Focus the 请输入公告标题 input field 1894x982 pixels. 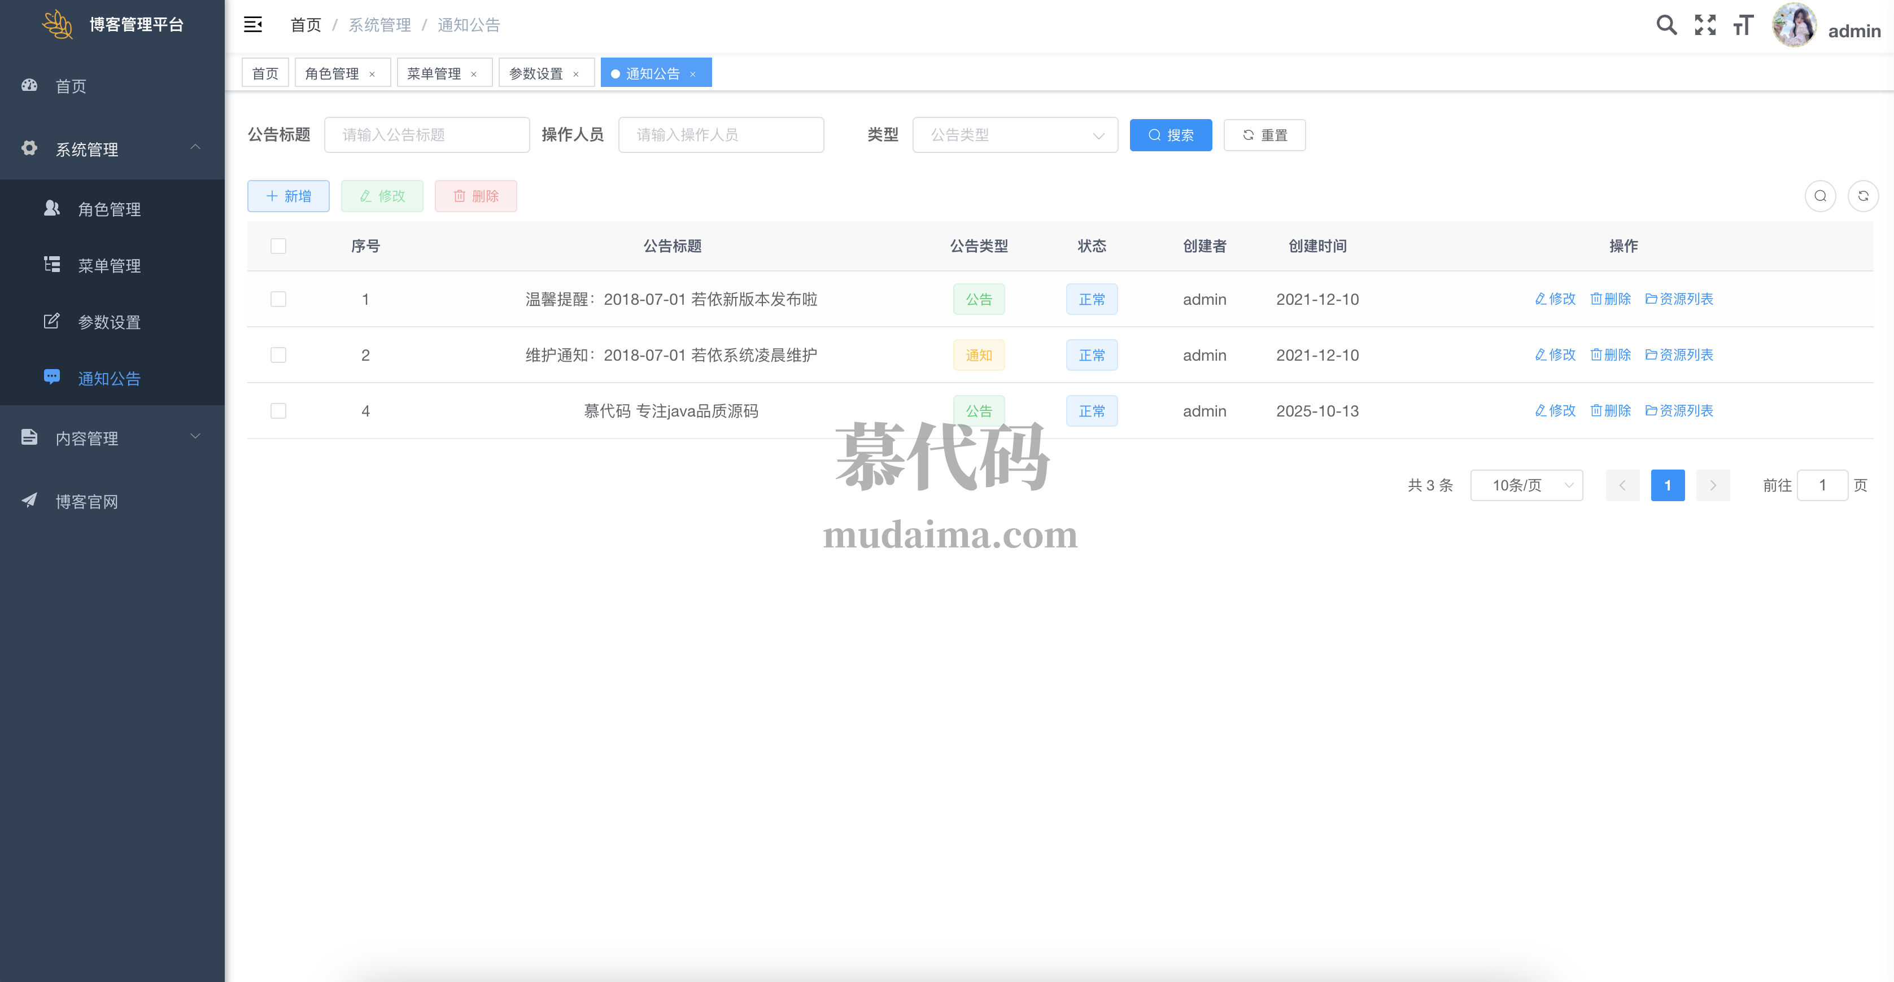click(426, 135)
